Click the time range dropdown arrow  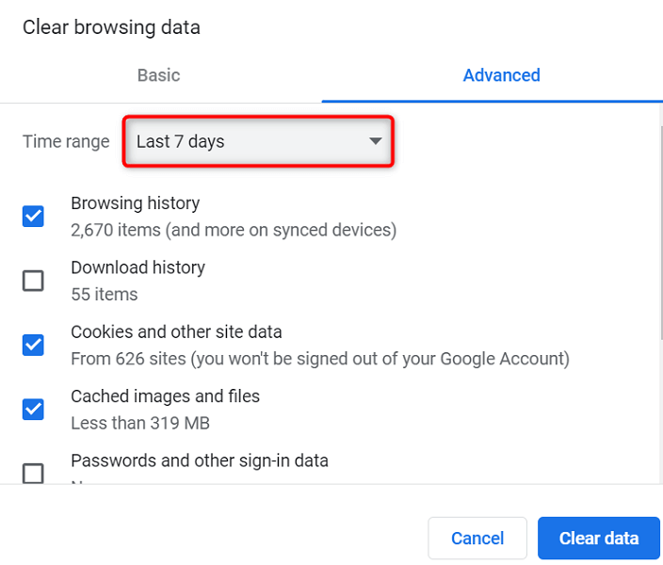pos(375,142)
